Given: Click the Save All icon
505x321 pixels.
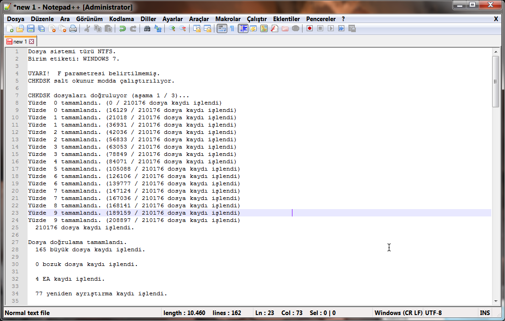Looking at the screenshot, I should [x=41, y=28].
